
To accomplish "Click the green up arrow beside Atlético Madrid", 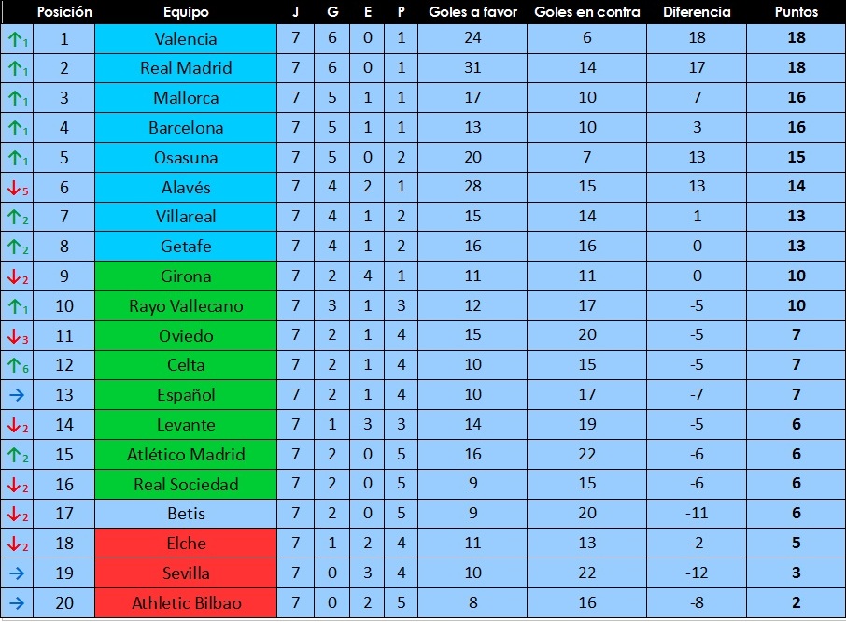I will (16, 455).
